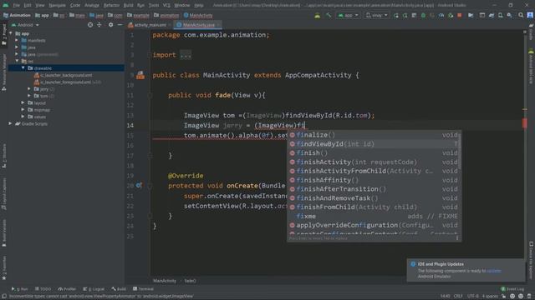Choose finishAfterTransition() suggestion
Screen dimensions: 535x300
(x=374, y=189)
